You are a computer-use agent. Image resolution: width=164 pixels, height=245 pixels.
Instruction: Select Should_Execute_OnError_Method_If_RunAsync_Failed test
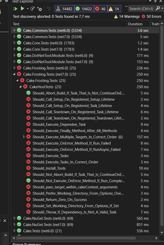click(x=76, y=149)
